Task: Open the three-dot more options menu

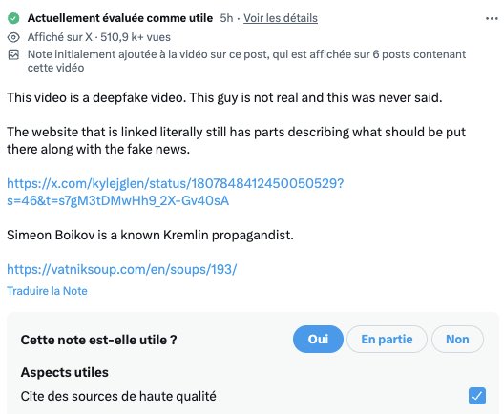Action: [x=492, y=19]
